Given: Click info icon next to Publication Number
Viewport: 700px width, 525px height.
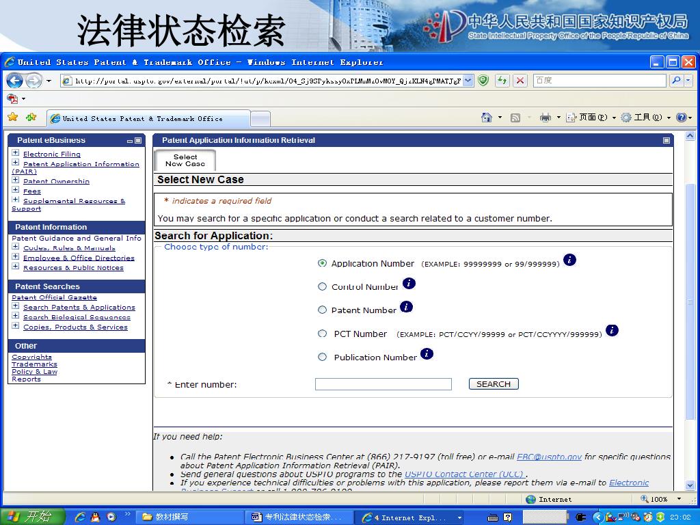Looking at the screenshot, I should pos(427,354).
